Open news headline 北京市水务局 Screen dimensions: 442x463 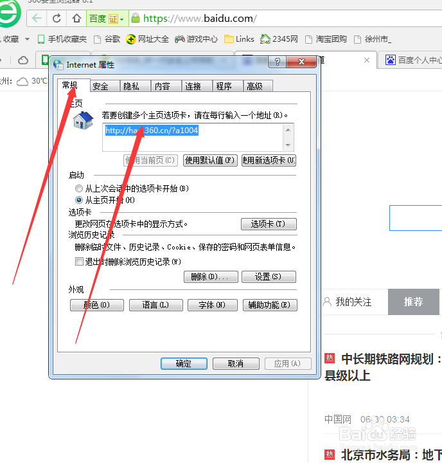pyautogui.click(x=391, y=455)
